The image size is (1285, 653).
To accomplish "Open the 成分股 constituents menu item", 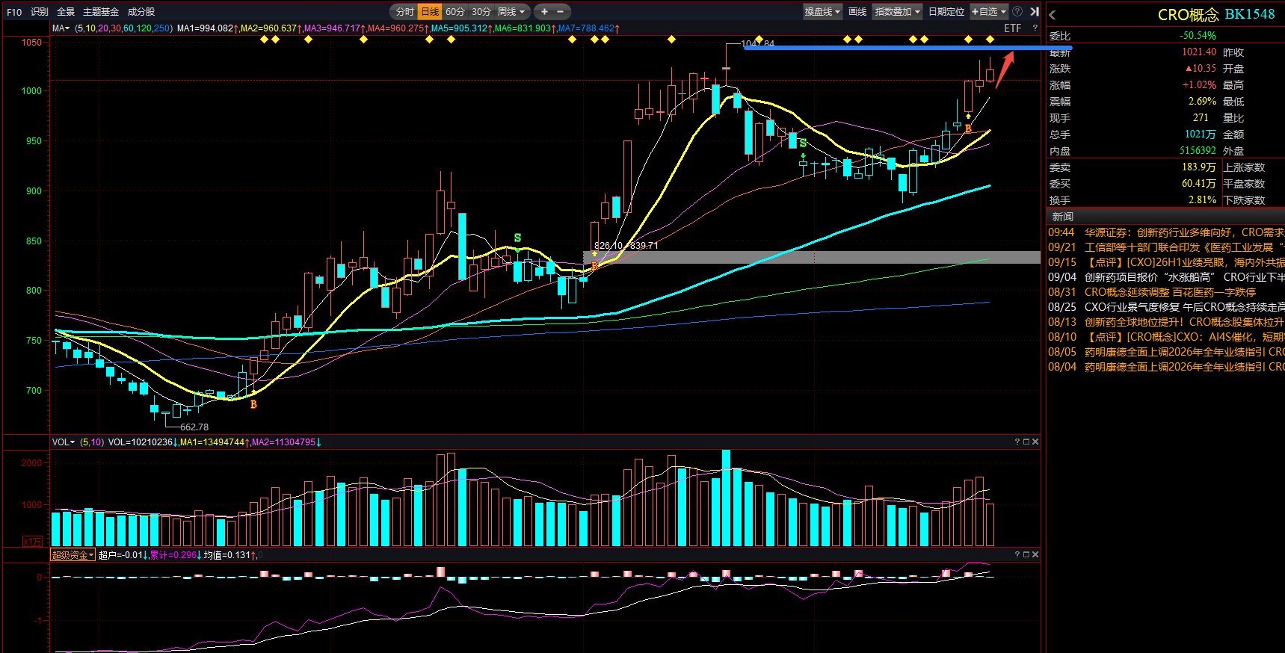I will tap(141, 12).
